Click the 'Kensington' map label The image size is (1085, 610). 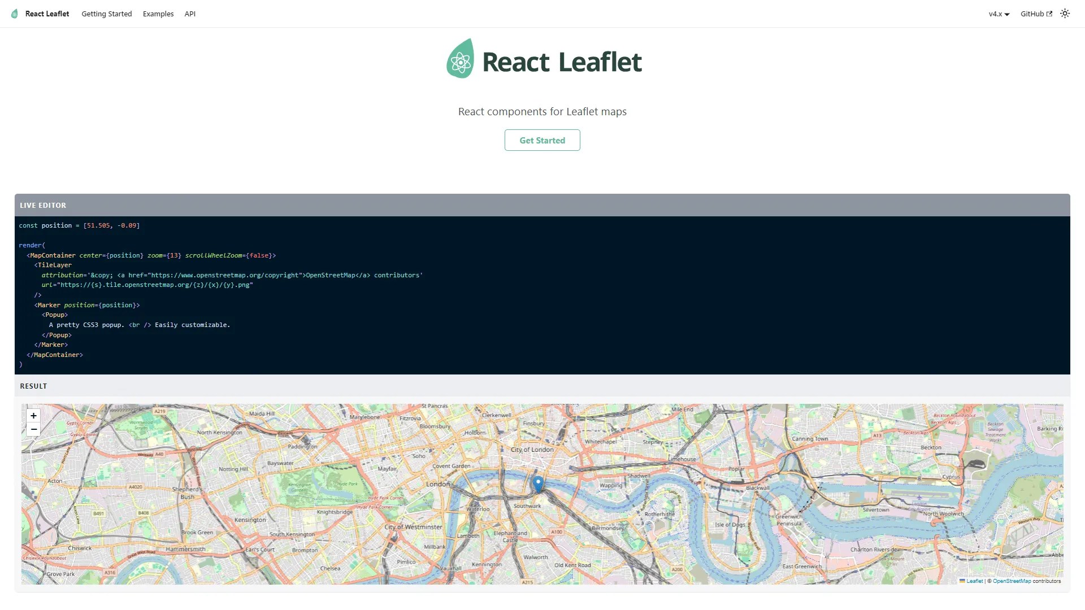tap(250, 520)
